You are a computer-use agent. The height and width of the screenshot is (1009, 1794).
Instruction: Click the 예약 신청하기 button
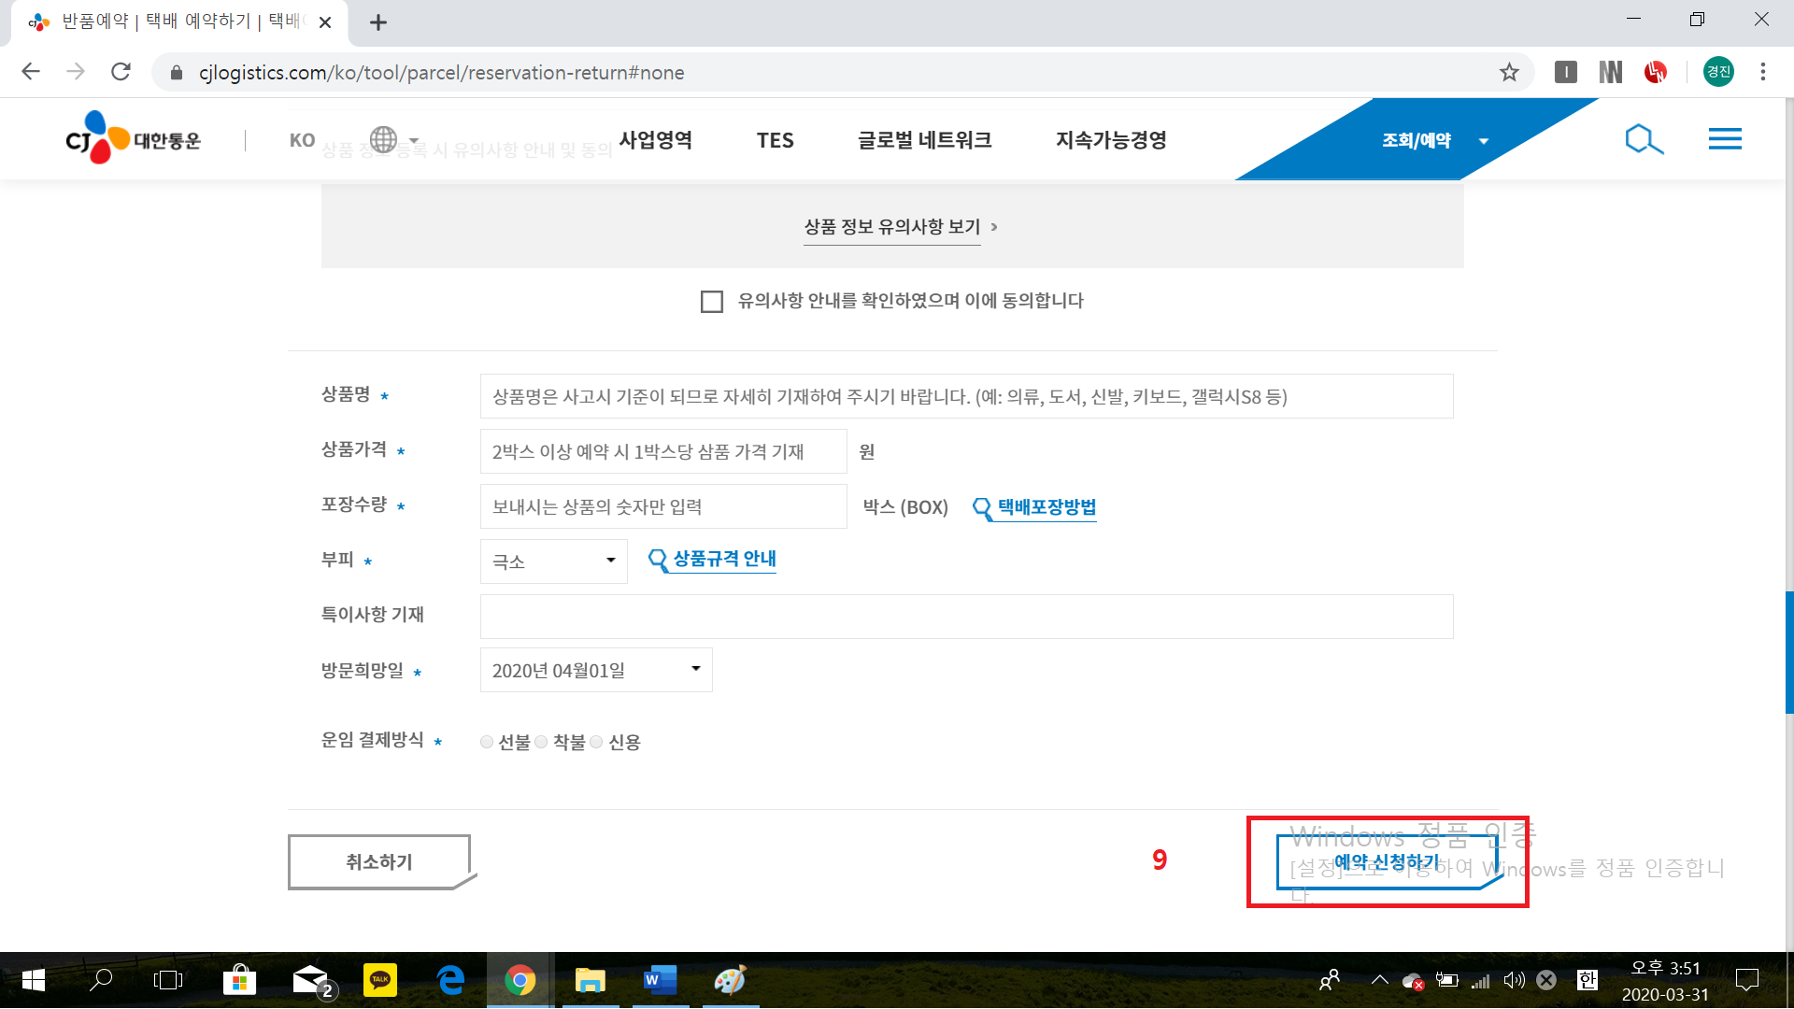pyautogui.click(x=1386, y=861)
